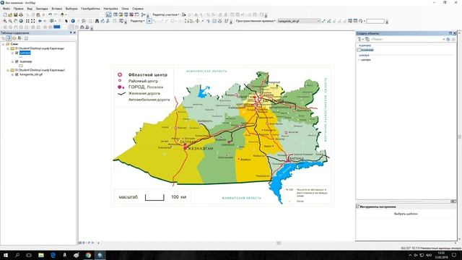Collapse first D:\Student folder group
The height and width of the screenshot is (260, 462).
tap(8, 48)
